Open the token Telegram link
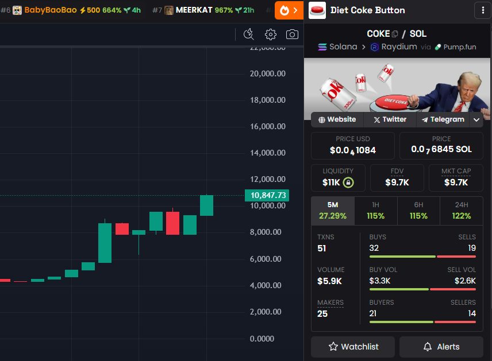 click(x=443, y=120)
